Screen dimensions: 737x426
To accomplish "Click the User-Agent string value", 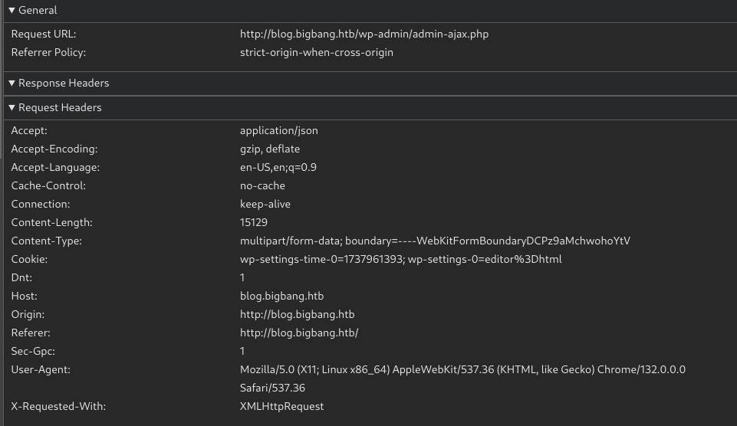I will click(x=462, y=369).
